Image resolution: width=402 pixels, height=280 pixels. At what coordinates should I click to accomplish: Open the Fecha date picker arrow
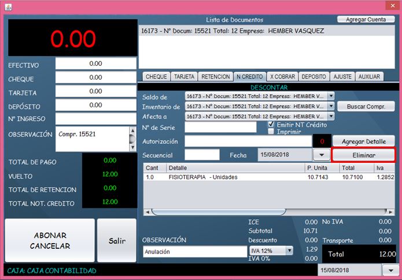click(320, 155)
